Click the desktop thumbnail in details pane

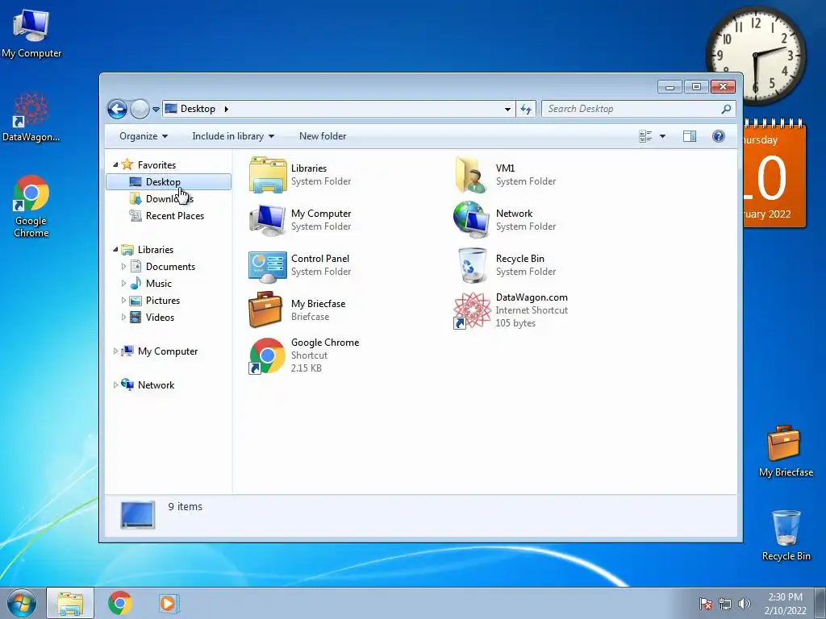(137, 514)
